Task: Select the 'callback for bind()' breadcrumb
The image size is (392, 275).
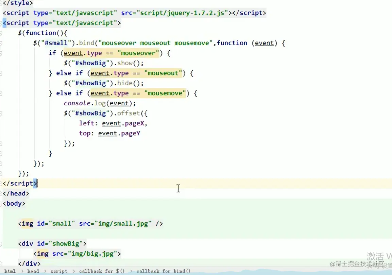Action: [x=164, y=271]
